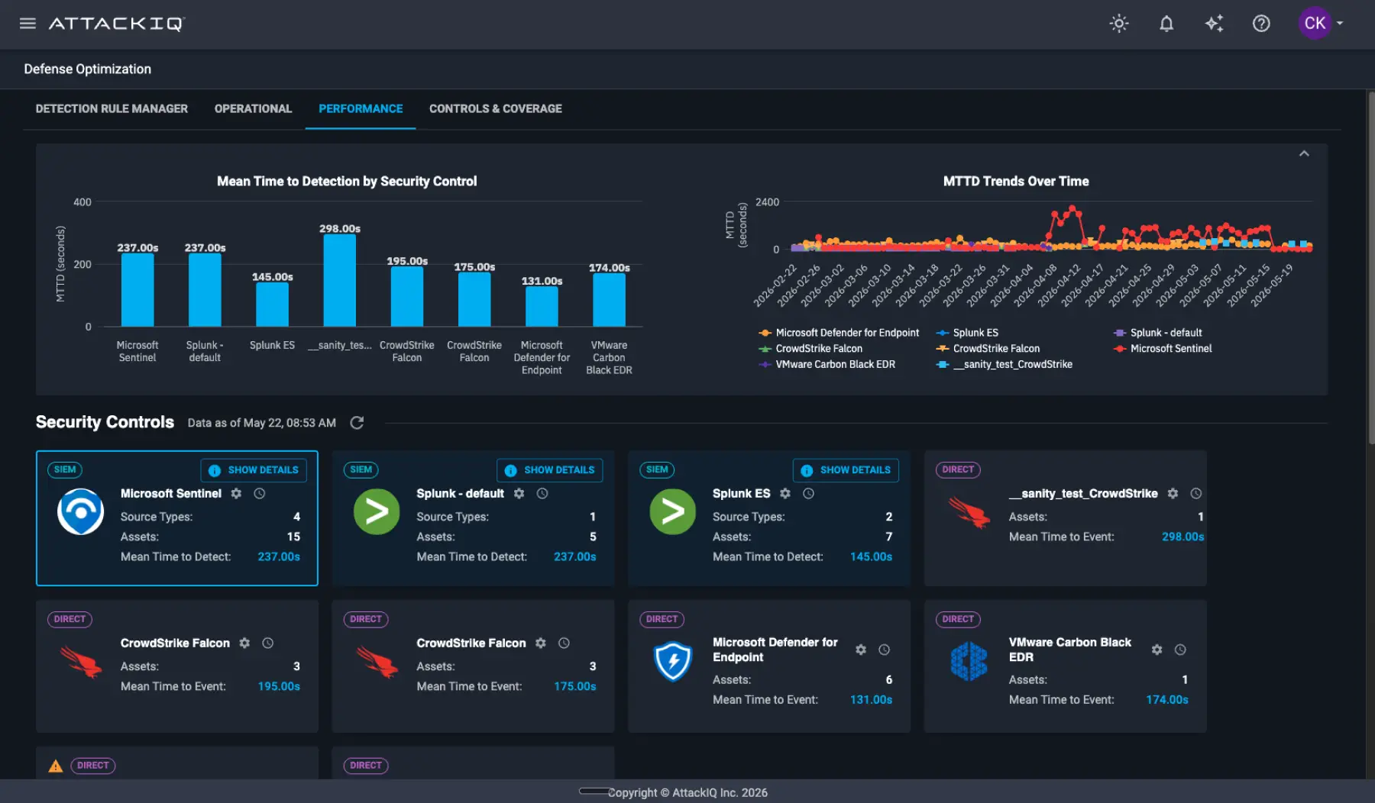This screenshot has width=1375, height=803.
Task: Click the _sanity_tes bar at 298.00s
Action: 339,280
